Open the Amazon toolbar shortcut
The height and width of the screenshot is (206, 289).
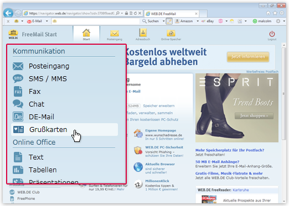coord(184,21)
